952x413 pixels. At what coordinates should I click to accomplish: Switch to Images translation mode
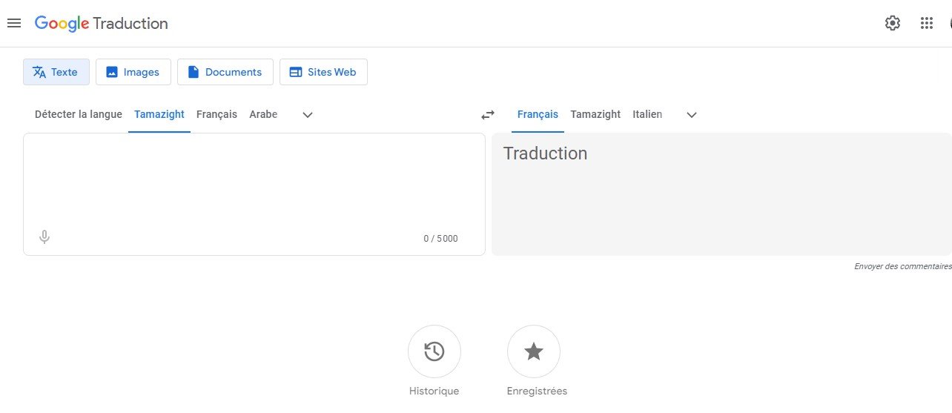[x=133, y=72]
